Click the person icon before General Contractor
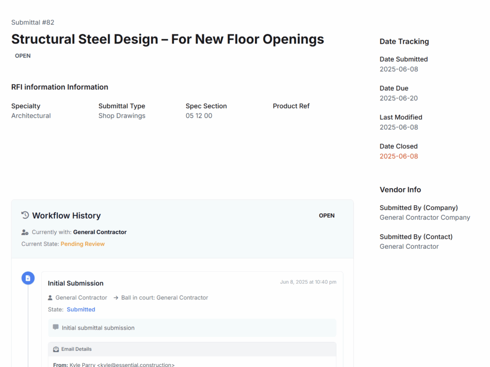This screenshot has height=367, width=490. (50, 298)
